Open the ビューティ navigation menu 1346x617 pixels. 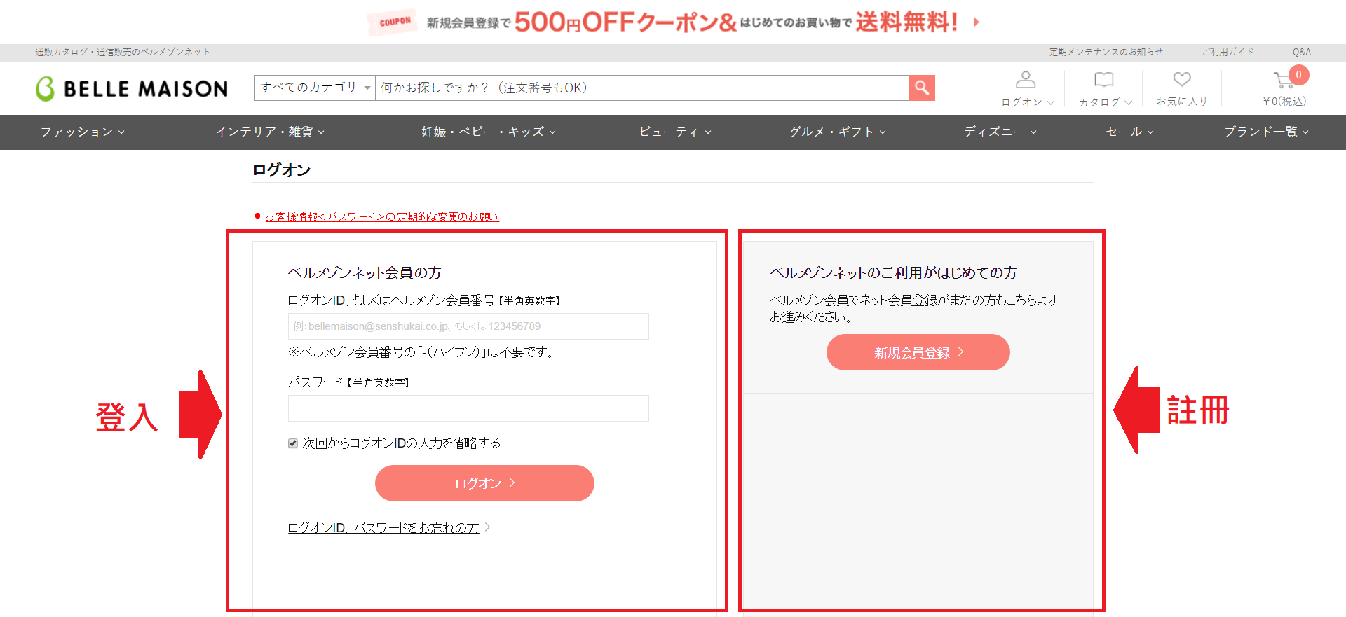tap(674, 132)
